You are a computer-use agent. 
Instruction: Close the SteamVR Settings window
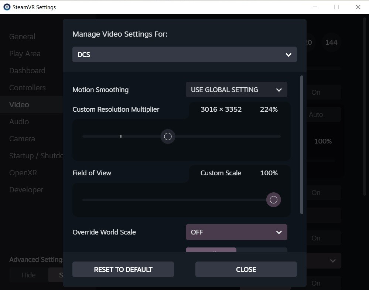coord(358,7)
